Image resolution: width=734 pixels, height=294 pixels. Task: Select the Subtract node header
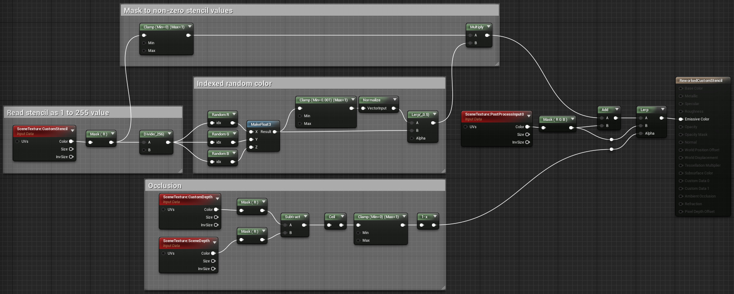[x=295, y=217]
